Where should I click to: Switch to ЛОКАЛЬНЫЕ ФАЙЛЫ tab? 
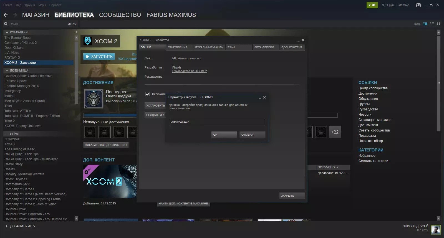209,47
